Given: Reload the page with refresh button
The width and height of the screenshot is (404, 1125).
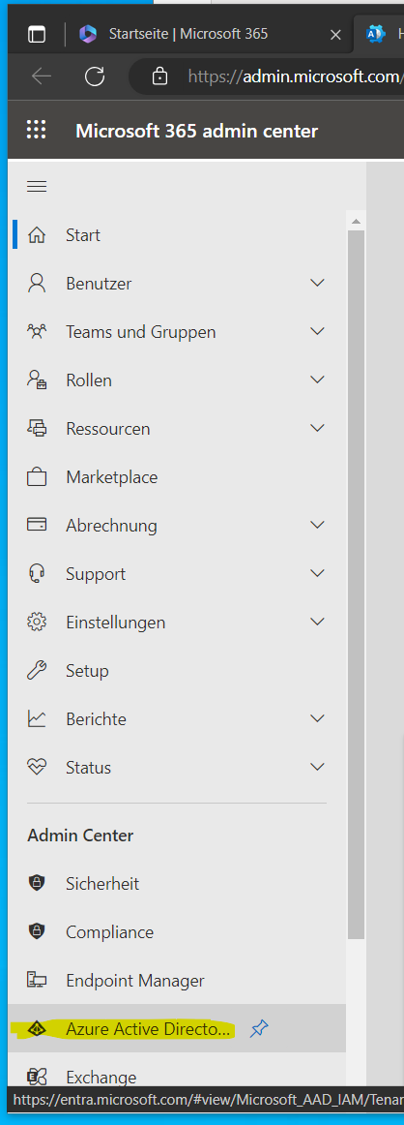Looking at the screenshot, I should click(96, 76).
